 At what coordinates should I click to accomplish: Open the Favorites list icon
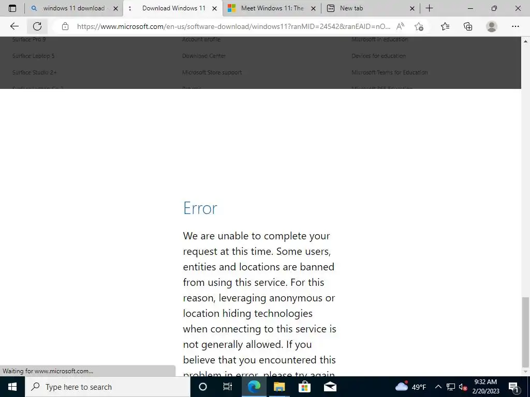click(x=445, y=26)
